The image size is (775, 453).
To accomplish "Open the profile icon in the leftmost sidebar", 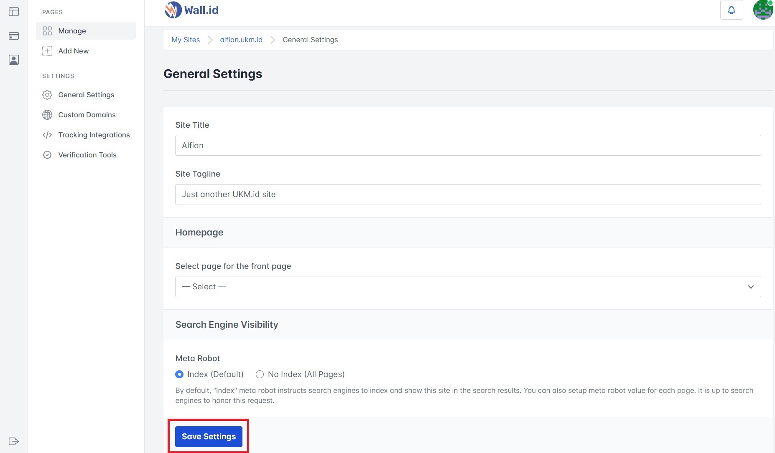I will click(x=14, y=60).
